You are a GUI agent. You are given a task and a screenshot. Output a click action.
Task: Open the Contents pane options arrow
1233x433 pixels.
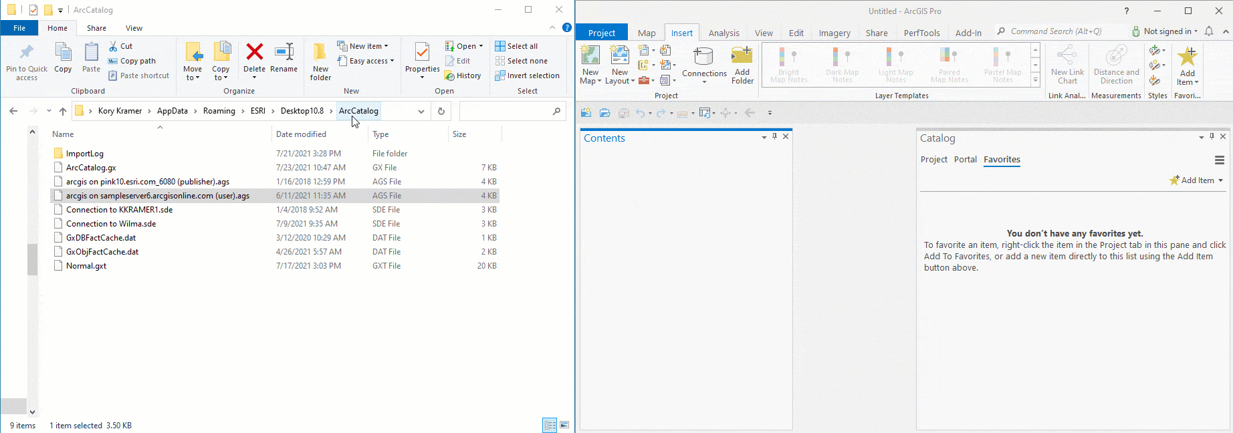pos(764,137)
